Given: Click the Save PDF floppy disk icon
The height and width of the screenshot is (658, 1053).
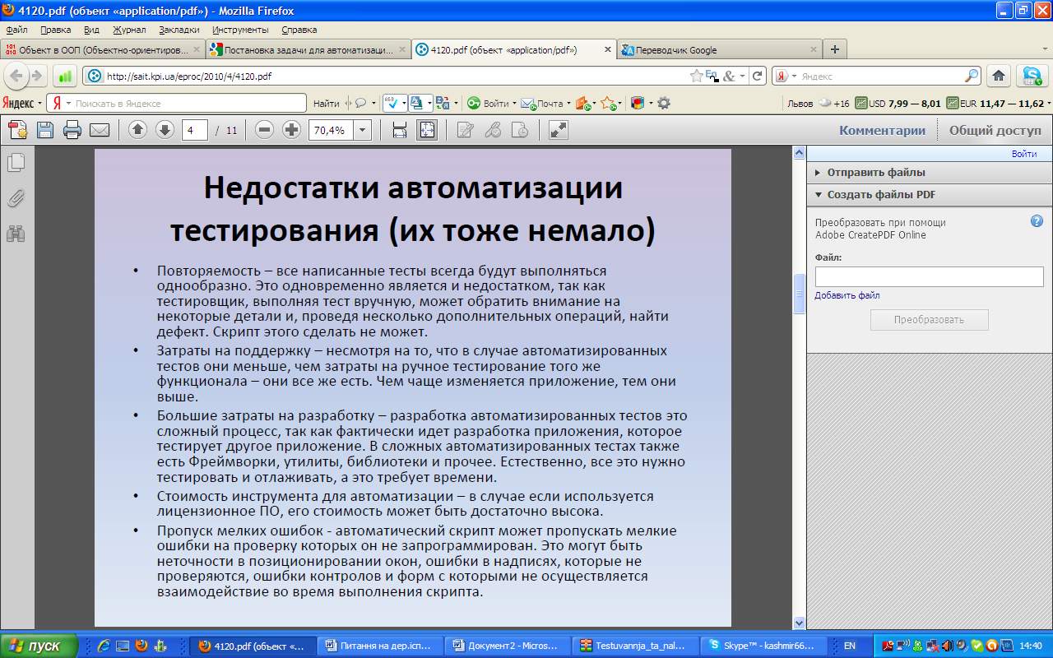Looking at the screenshot, I should point(45,130).
